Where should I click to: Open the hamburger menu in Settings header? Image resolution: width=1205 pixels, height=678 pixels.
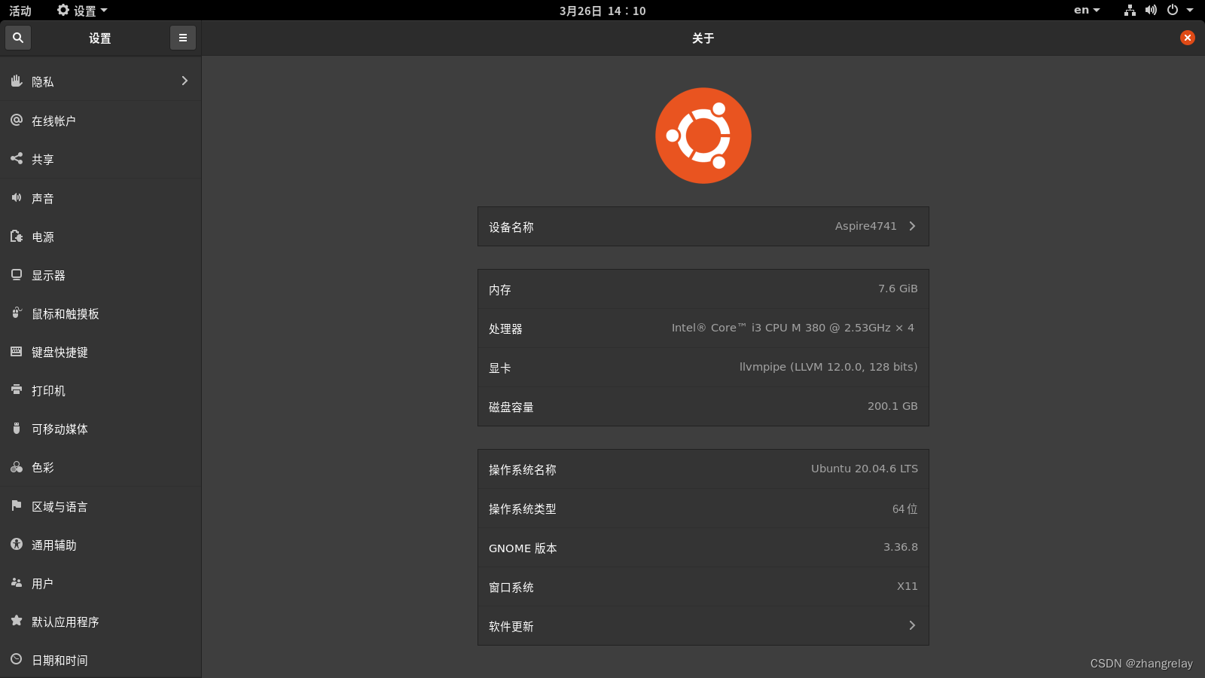tap(183, 38)
